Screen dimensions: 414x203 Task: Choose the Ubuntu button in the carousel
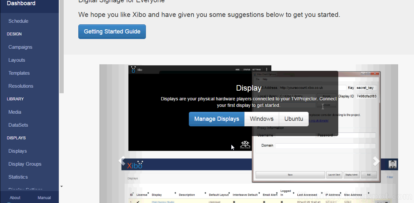coord(294,119)
